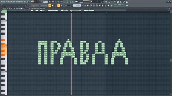Click the tempo tapper icon

click(106, 5)
